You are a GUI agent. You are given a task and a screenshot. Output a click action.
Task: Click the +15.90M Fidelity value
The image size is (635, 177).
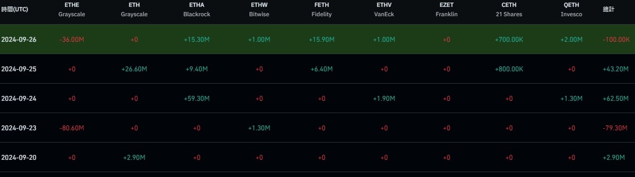tap(322, 39)
